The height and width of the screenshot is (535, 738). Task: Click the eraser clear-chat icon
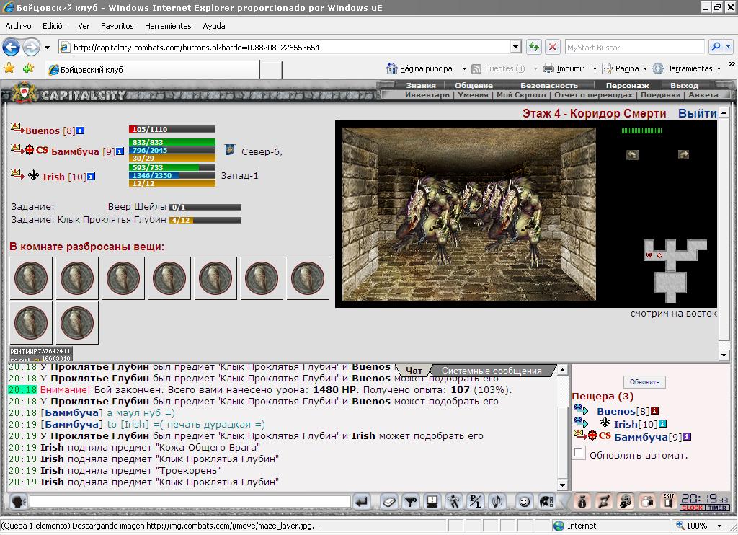[388, 502]
